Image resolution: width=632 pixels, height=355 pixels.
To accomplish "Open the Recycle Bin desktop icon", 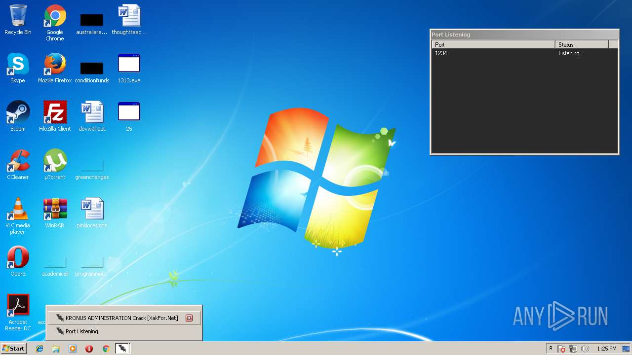I will coord(18,20).
